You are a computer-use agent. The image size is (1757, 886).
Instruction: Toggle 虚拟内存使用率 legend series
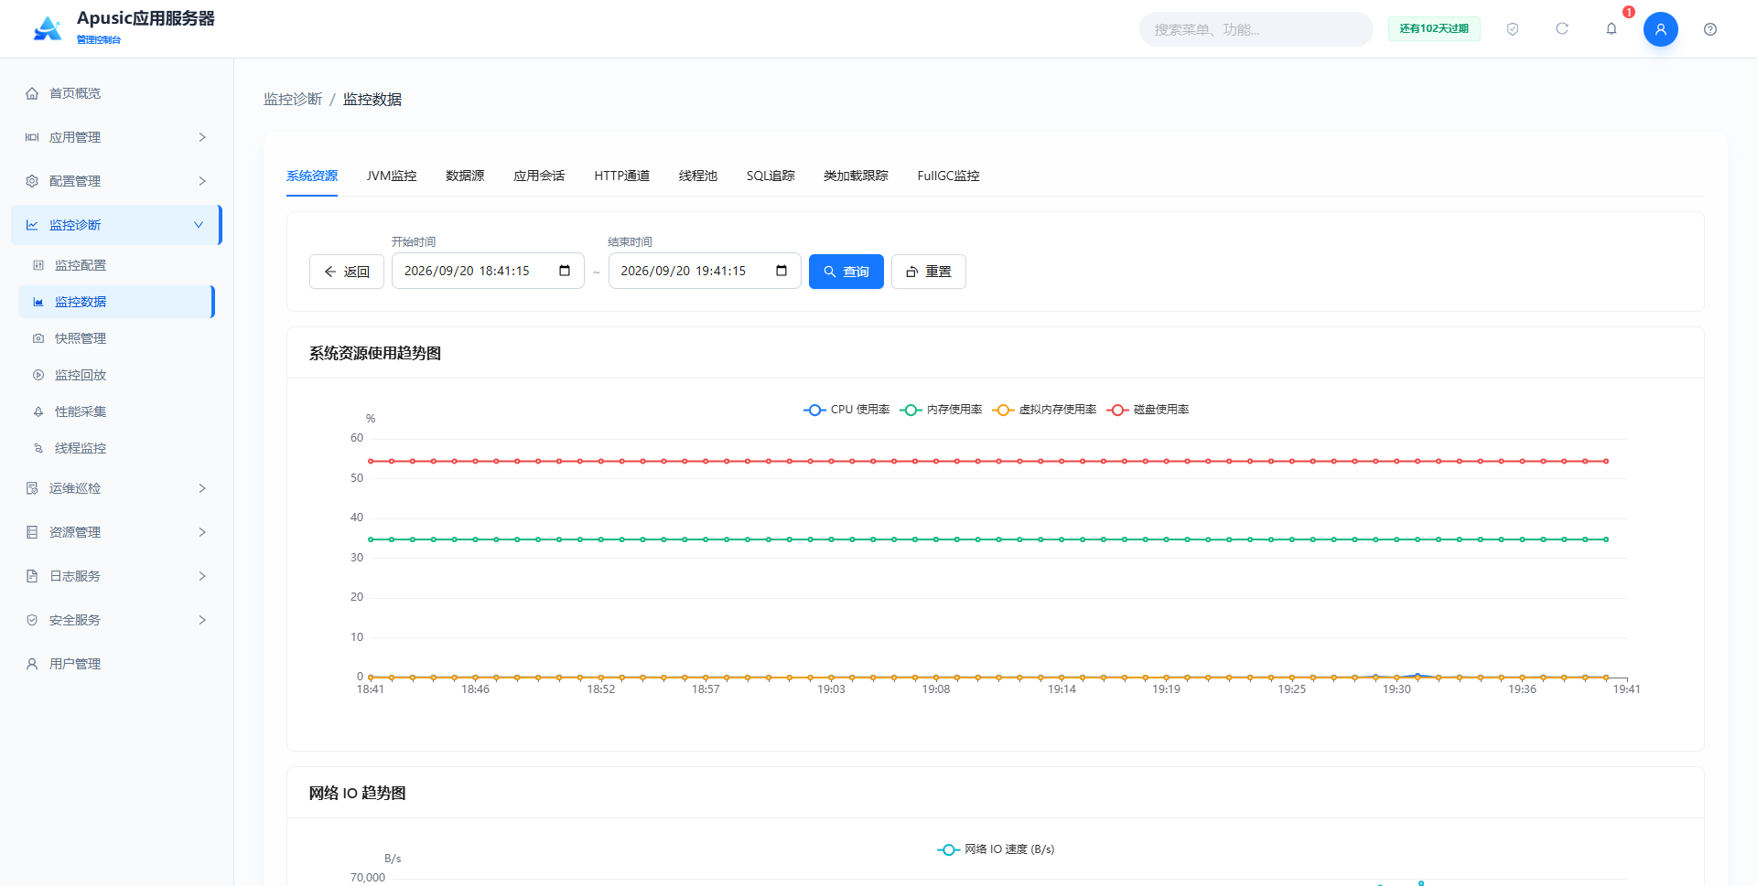[x=1044, y=410]
